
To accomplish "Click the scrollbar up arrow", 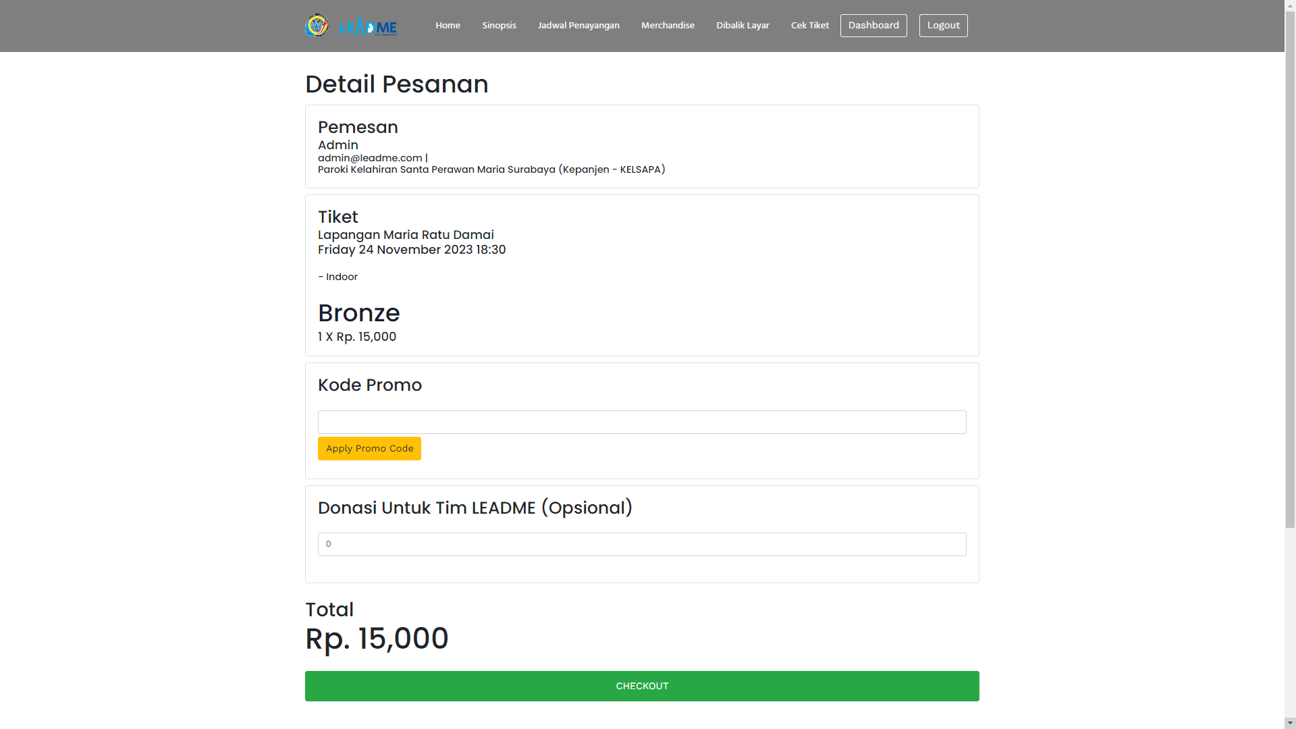I will (1290, 5).
